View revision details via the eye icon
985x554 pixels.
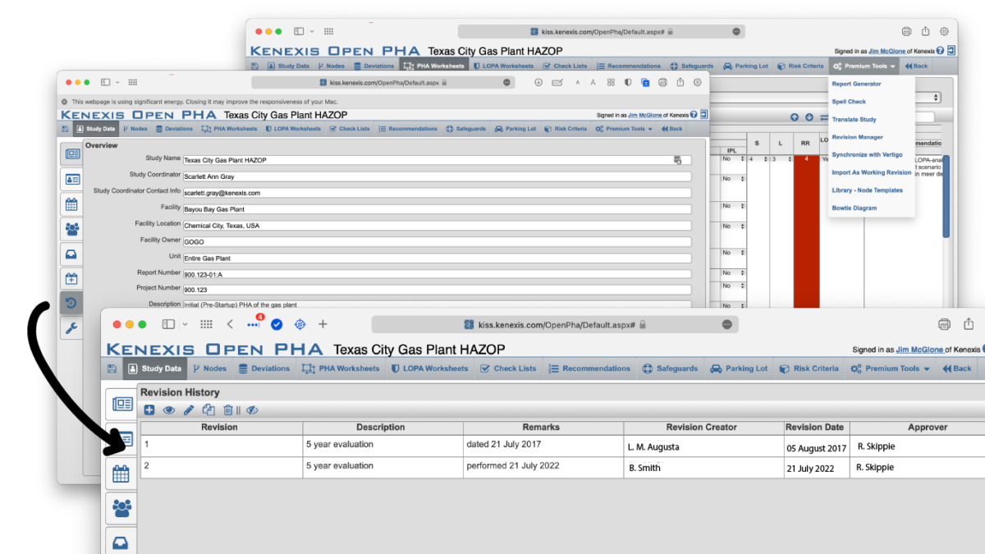169,410
